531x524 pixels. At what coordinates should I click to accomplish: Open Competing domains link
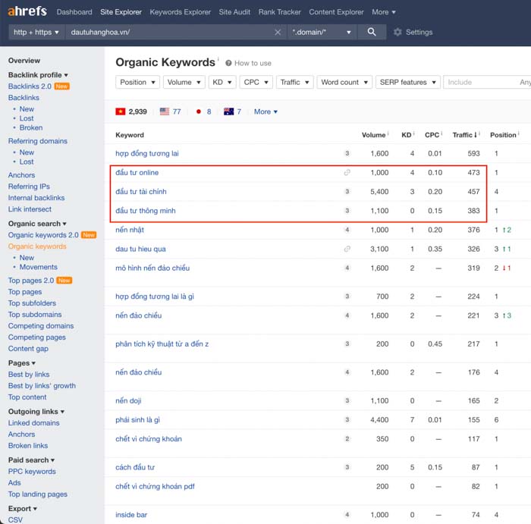41,326
